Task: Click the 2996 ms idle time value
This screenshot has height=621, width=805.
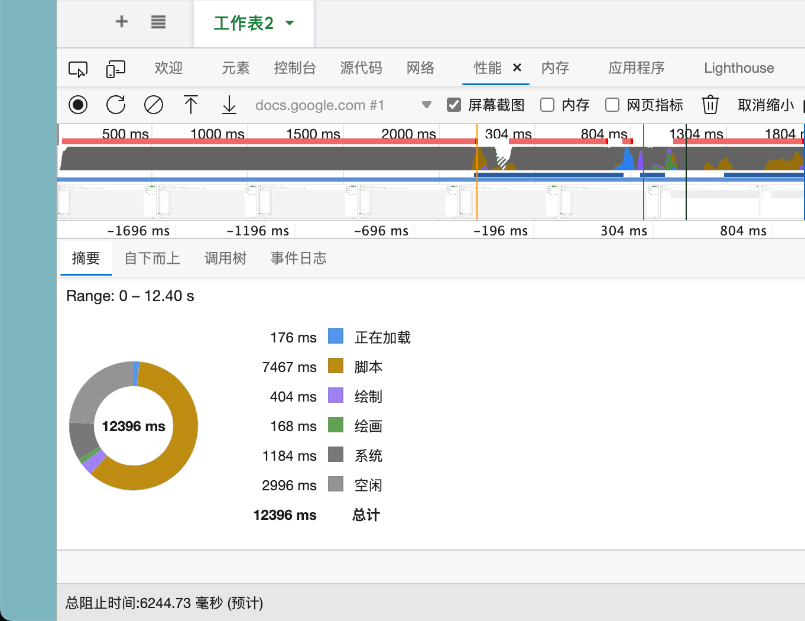Action: click(x=290, y=486)
